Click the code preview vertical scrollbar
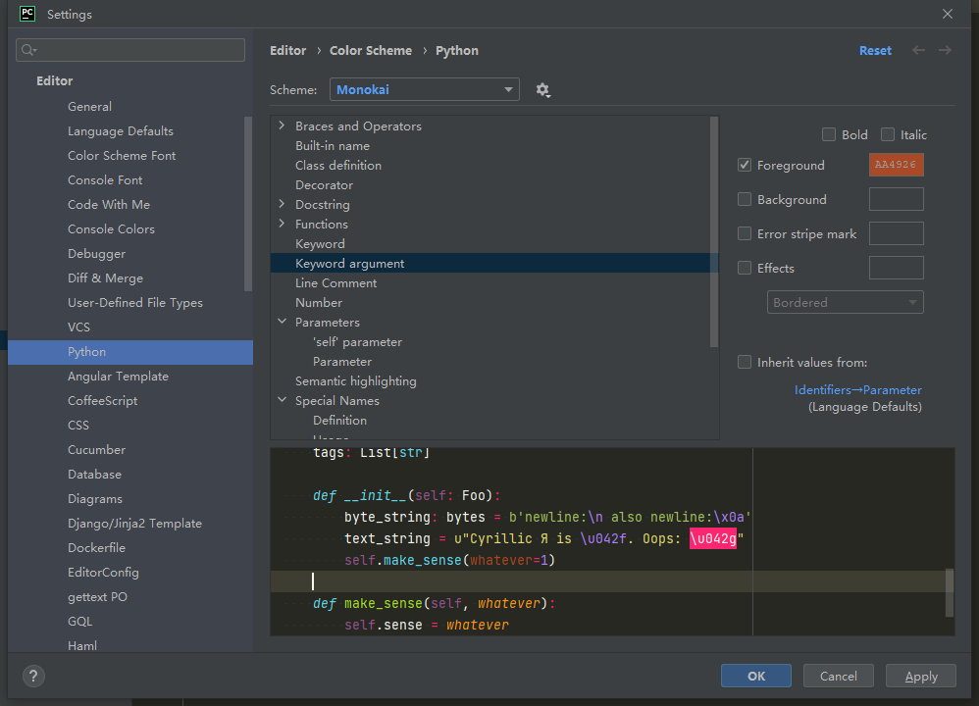 [950, 592]
